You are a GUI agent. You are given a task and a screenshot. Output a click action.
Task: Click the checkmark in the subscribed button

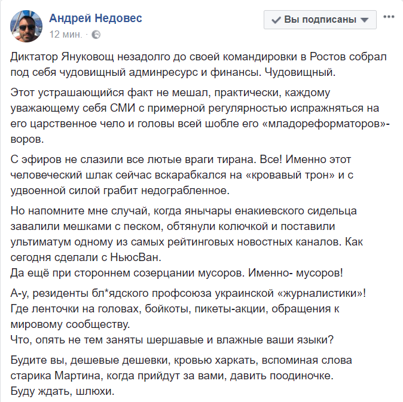pyautogui.click(x=276, y=20)
